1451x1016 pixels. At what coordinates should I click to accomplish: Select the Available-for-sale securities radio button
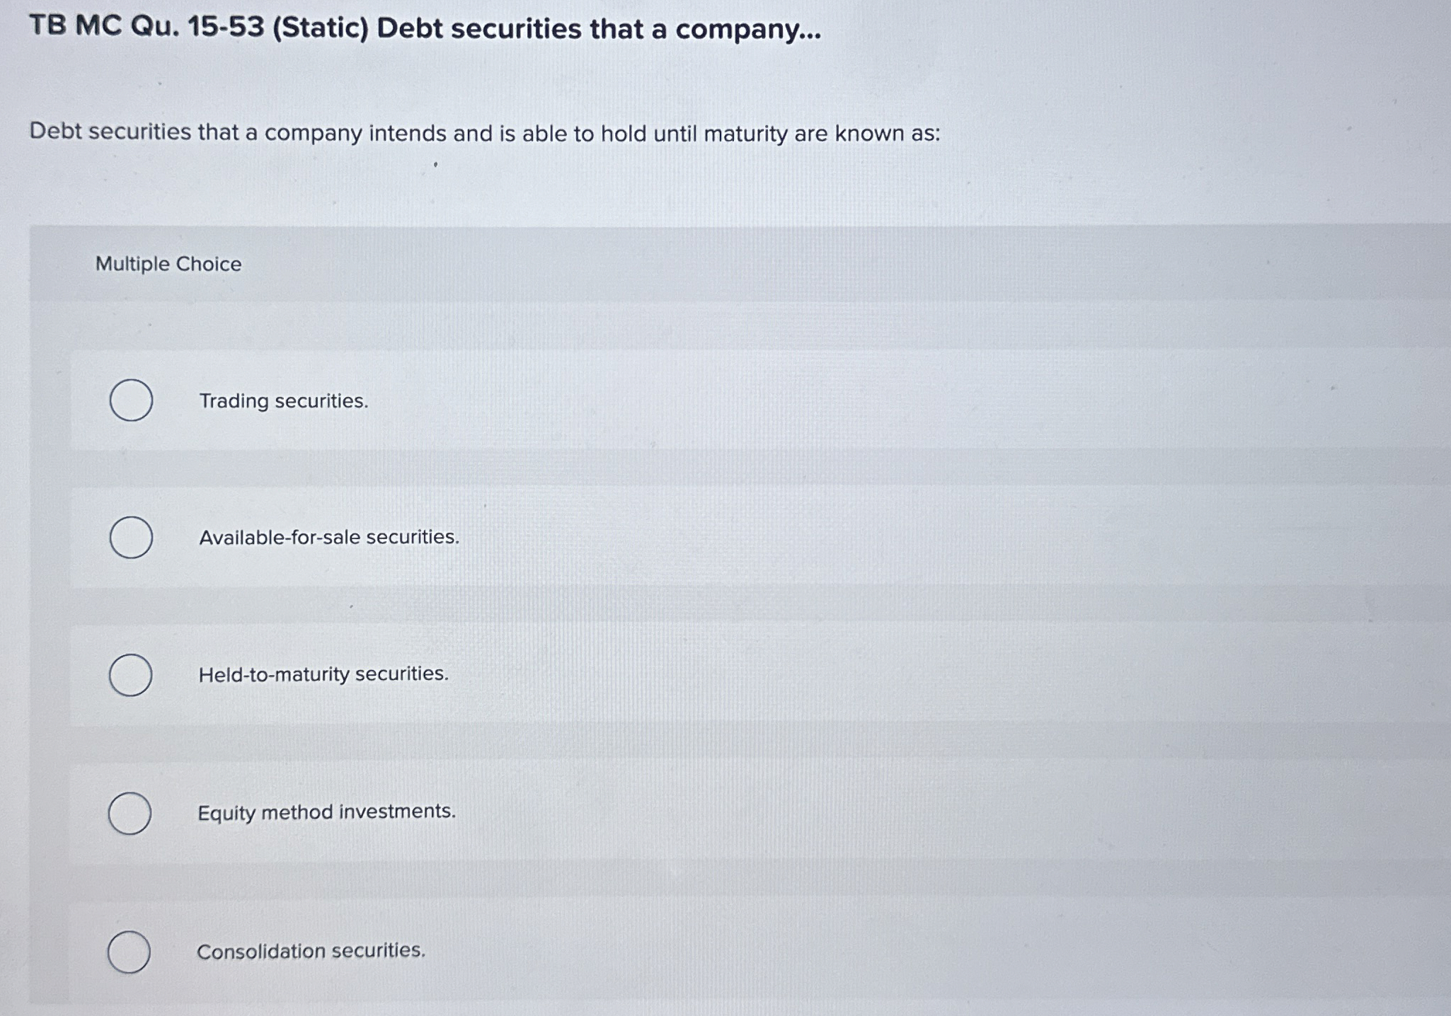click(132, 538)
